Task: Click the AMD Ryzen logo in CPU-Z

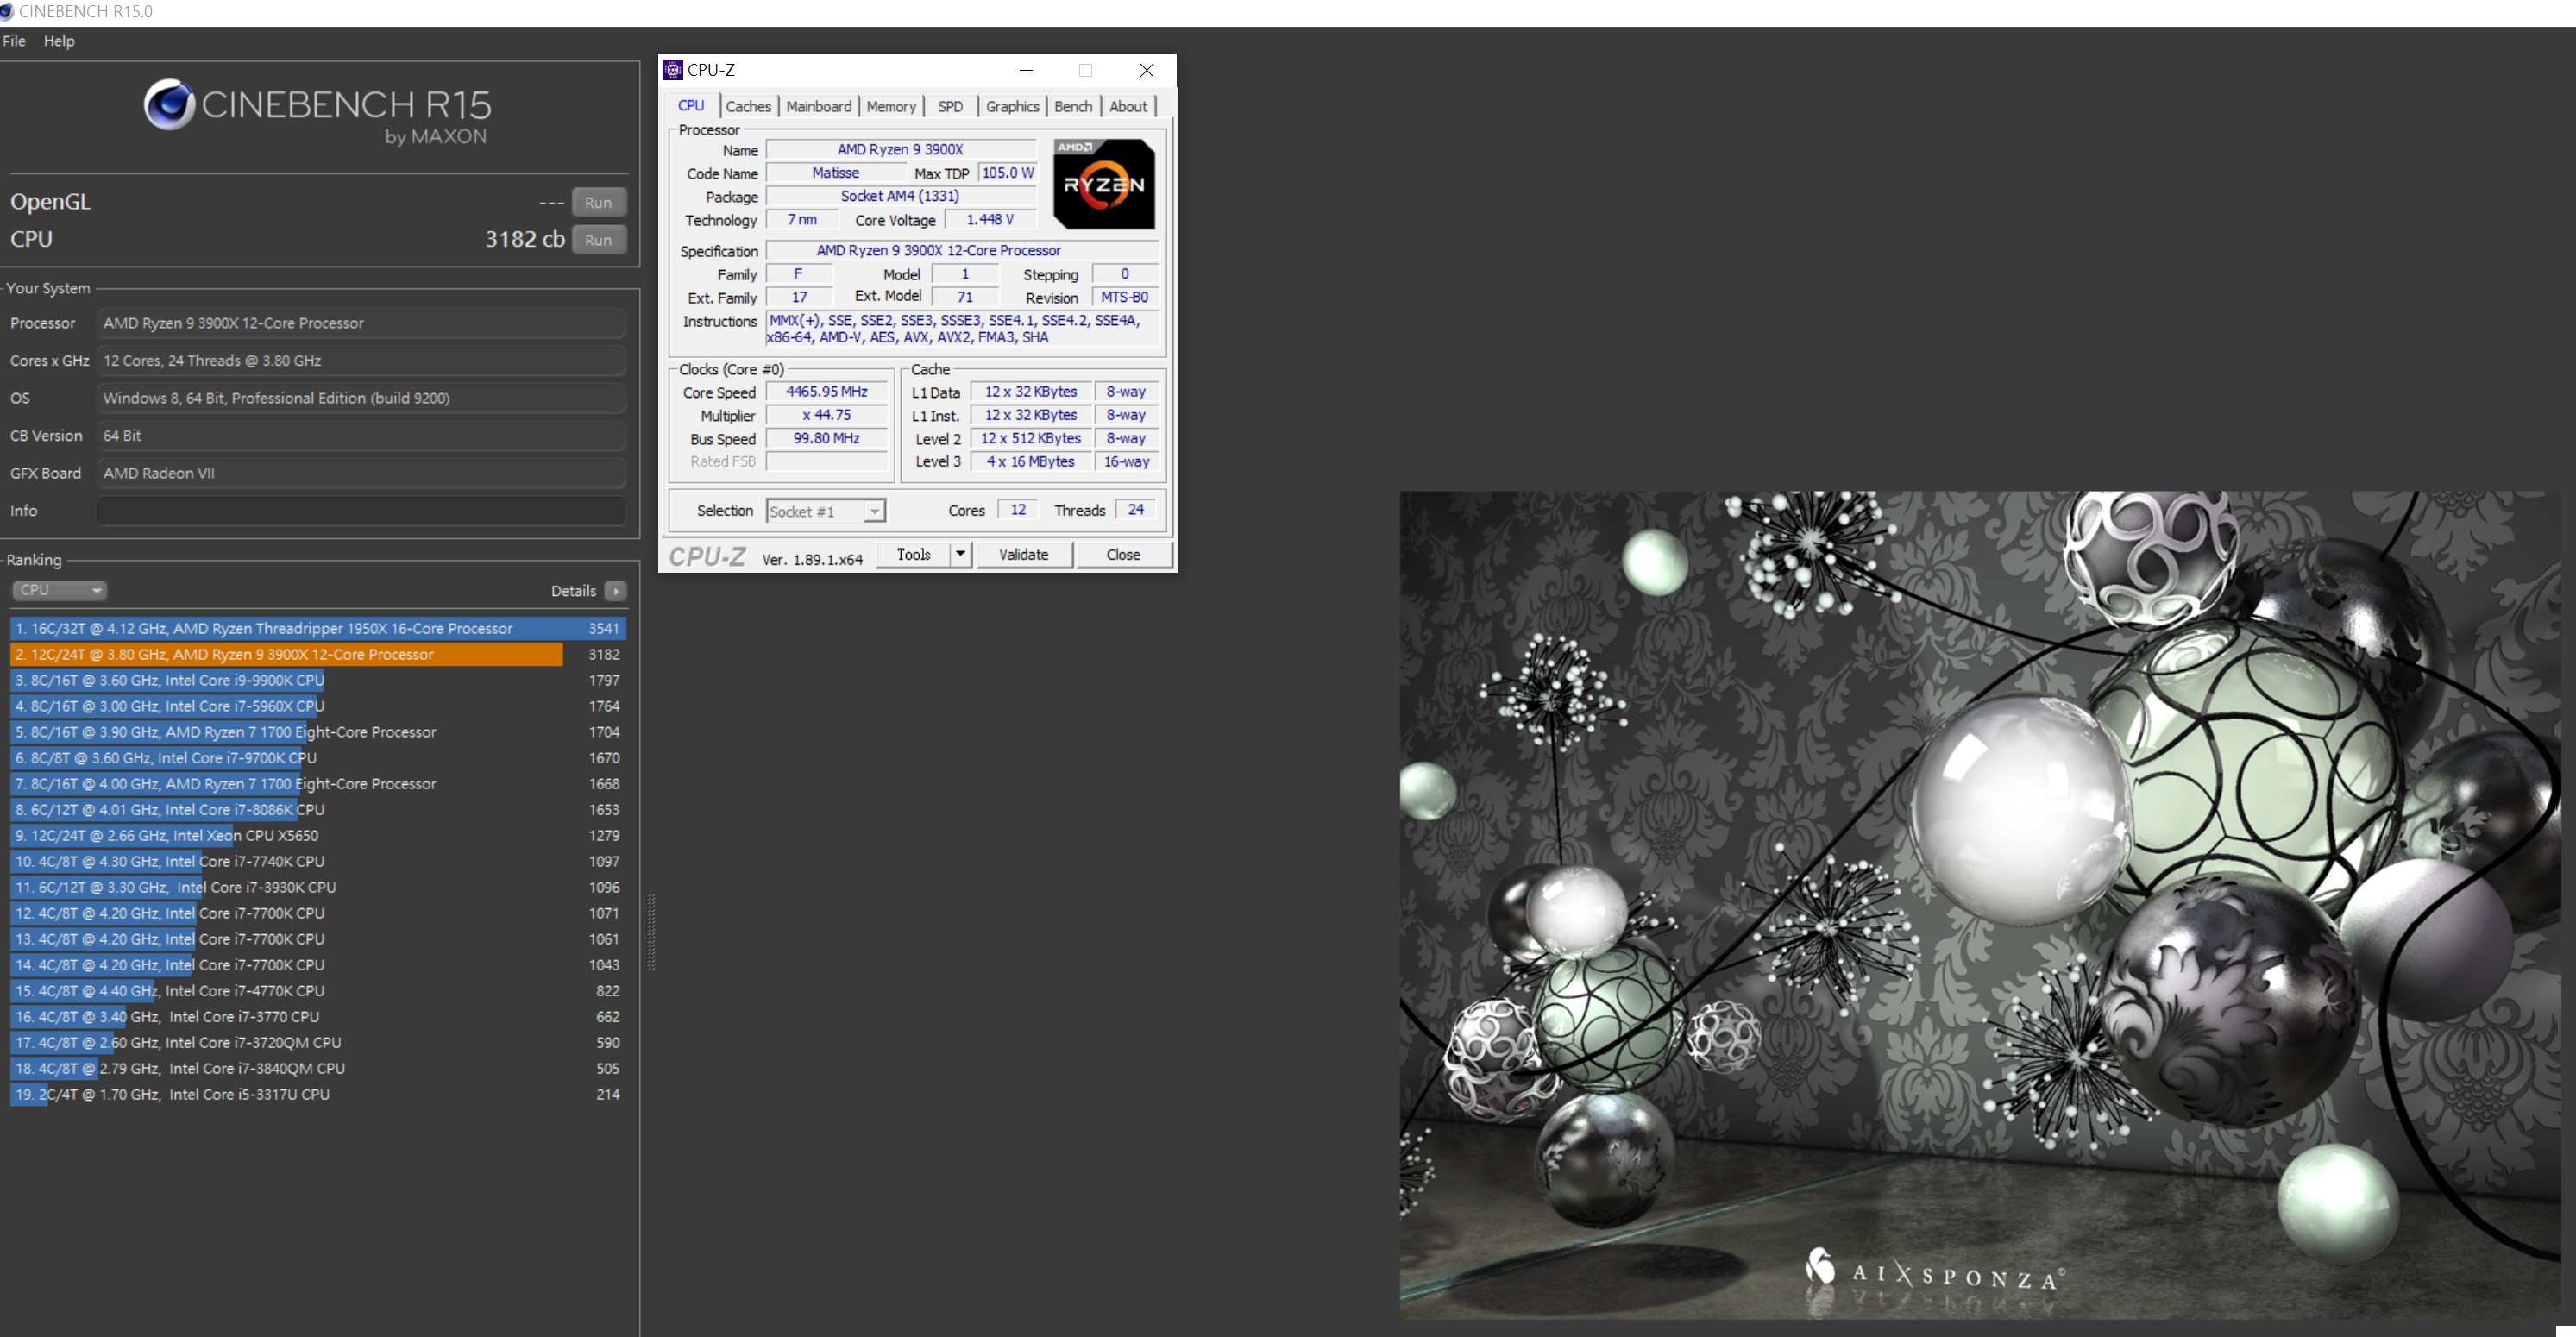Action: 1104,184
